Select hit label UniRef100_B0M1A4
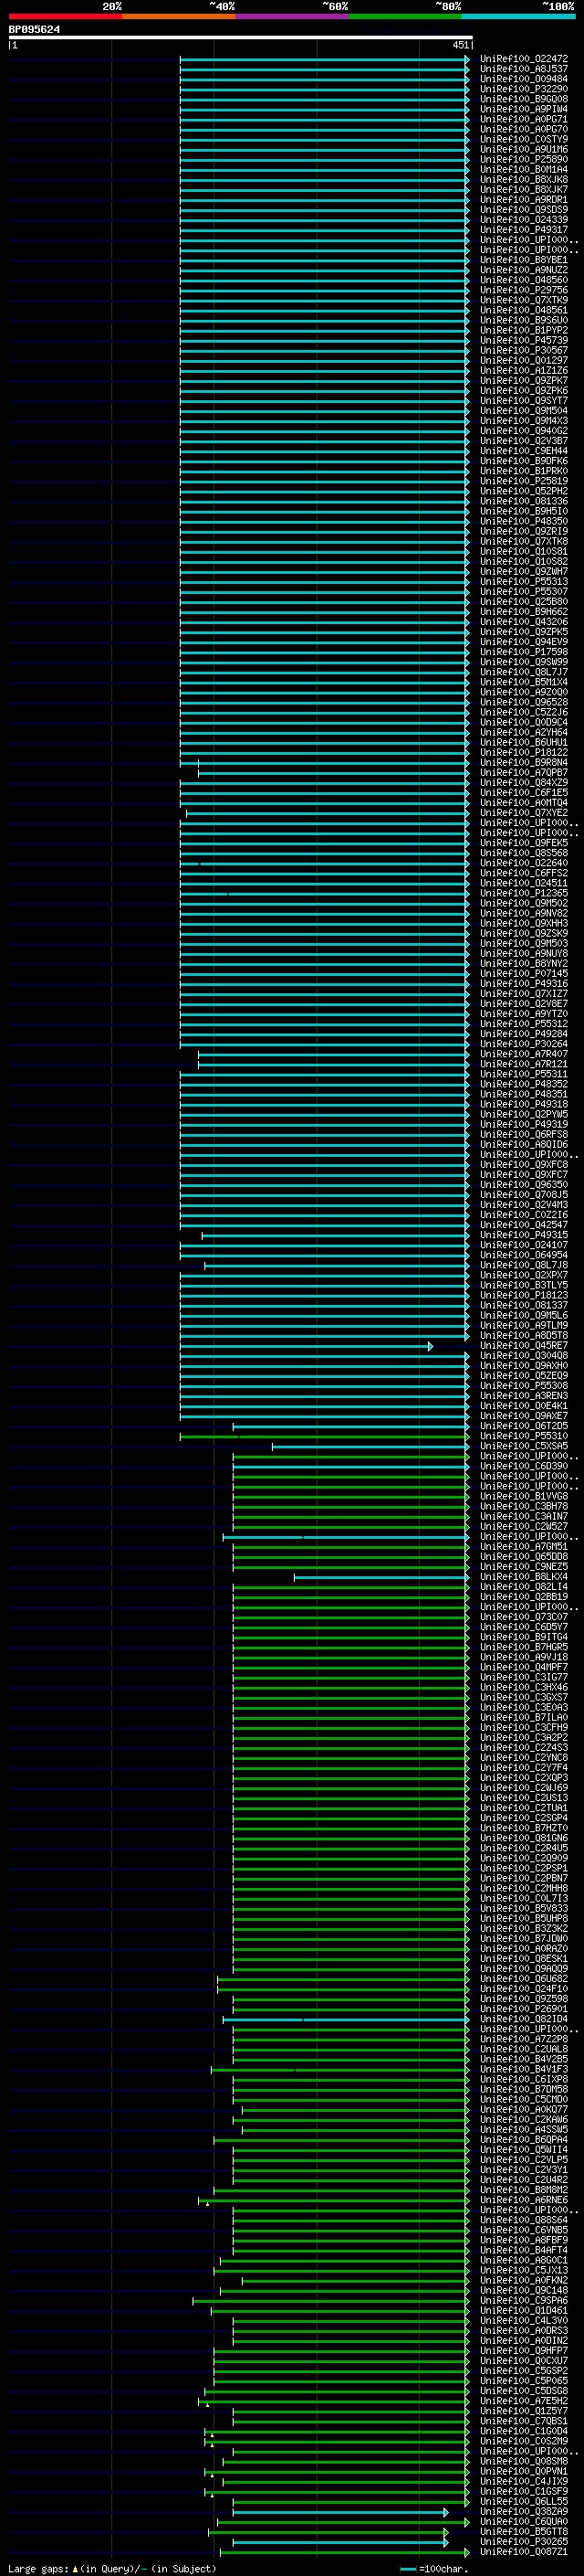Viewport: 584px width, 2576px height. point(524,169)
